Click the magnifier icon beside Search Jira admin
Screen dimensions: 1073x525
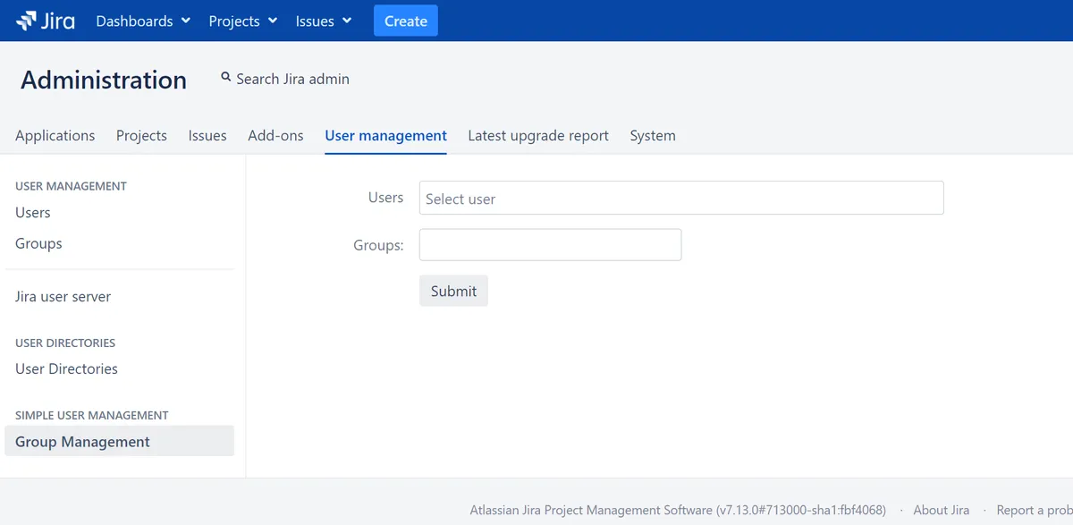point(226,78)
